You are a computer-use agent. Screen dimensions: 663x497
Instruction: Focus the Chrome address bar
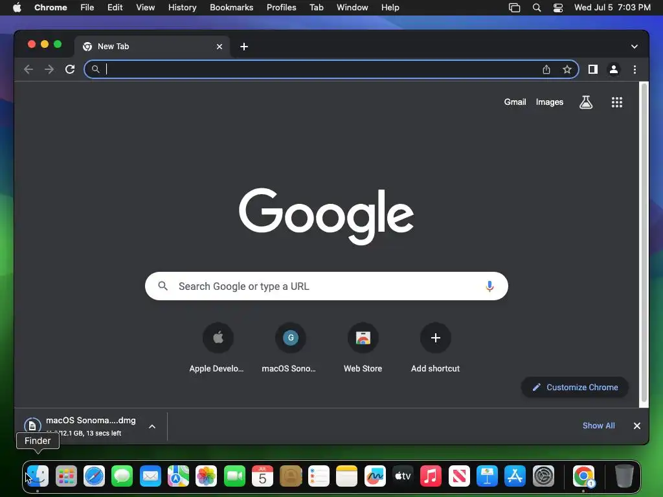click(x=331, y=69)
